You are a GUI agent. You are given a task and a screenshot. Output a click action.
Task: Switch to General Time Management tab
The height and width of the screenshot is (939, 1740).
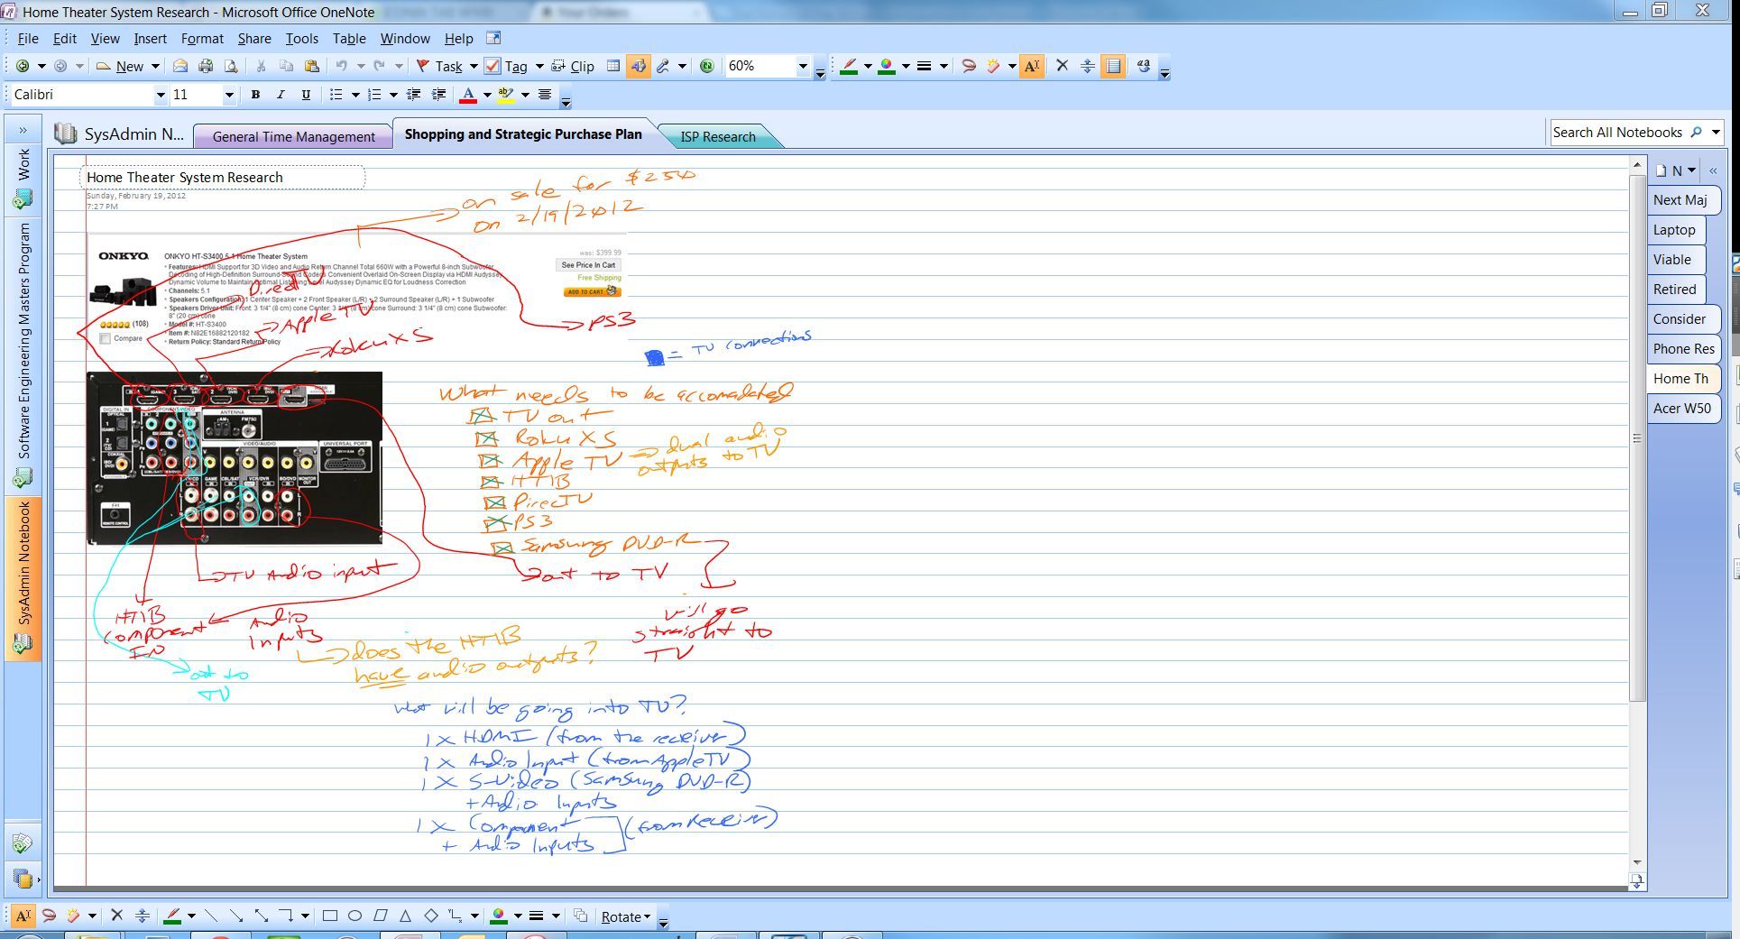[x=293, y=136]
